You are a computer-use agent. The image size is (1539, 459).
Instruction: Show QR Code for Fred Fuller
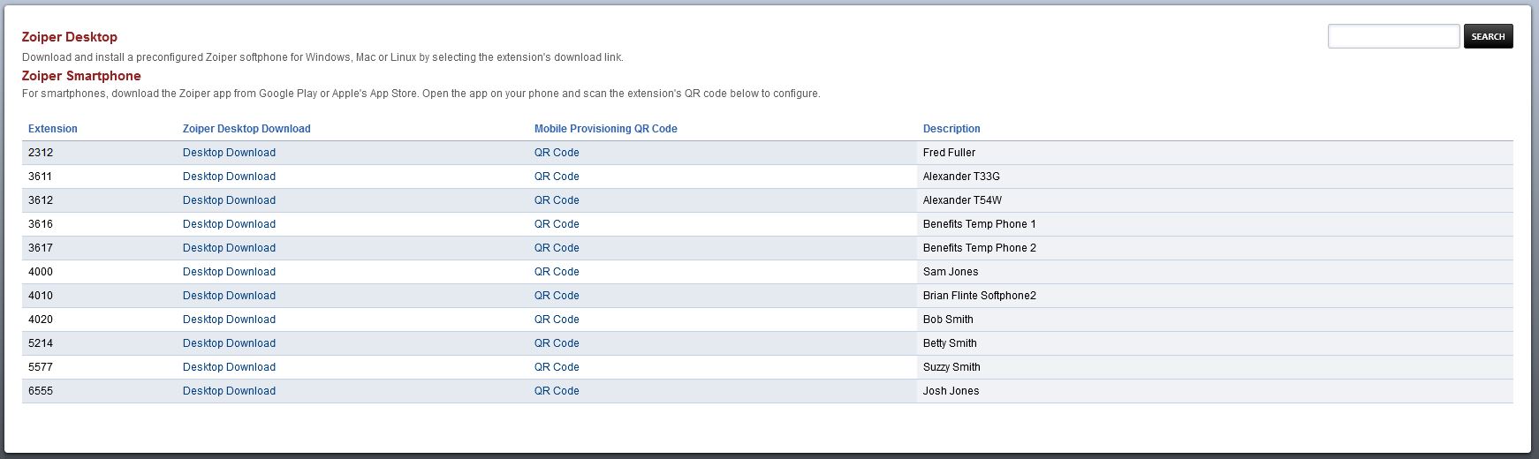pyautogui.click(x=557, y=153)
